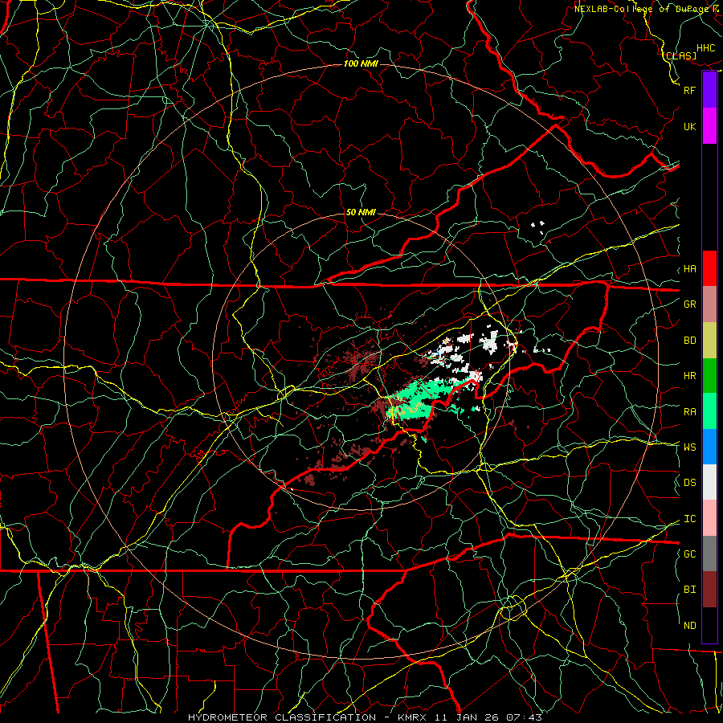Image resolution: width=723 pixels, height=723 pixels.
Task: Click the WS blue legend swatch
Action: 709,447
